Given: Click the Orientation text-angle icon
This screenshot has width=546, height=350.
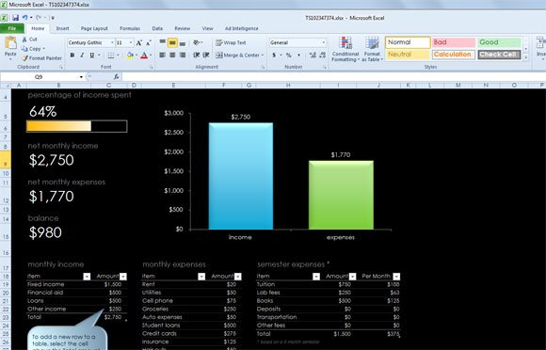Looking at the screenshot, I should [197, 42].
